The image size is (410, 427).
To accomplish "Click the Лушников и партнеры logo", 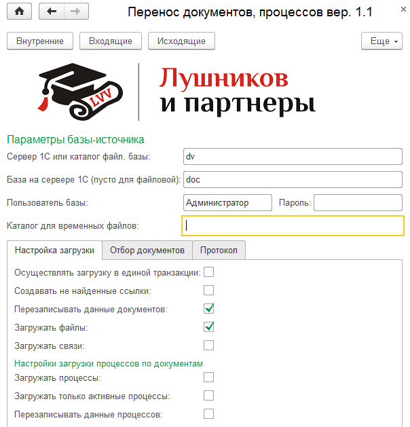I will click(177, 92).
